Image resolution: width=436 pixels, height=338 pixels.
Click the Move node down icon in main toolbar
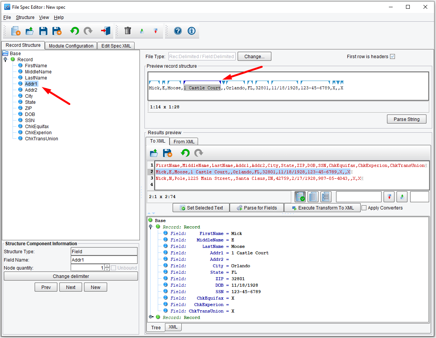[156, 31]
